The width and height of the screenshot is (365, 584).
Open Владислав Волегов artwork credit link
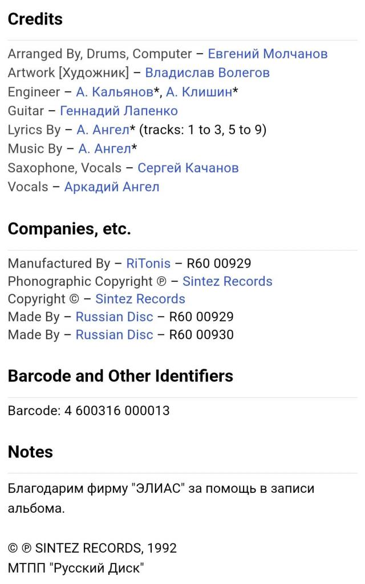(x=207, y=72)
